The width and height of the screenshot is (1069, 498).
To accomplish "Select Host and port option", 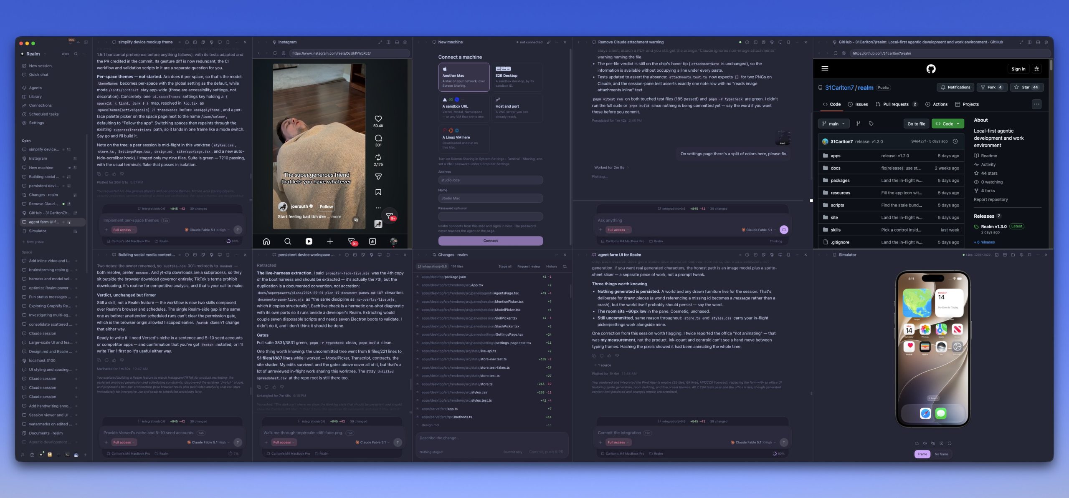I will 517,108.
